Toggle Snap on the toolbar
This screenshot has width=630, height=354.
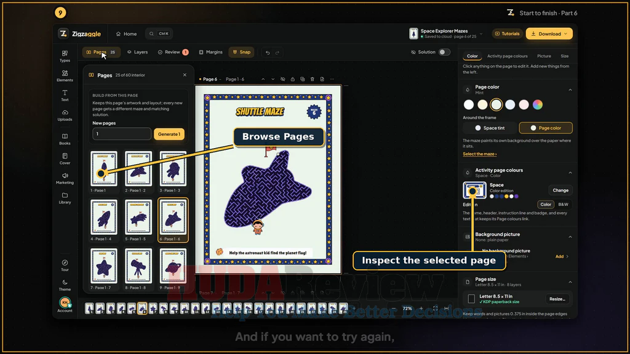241,52
